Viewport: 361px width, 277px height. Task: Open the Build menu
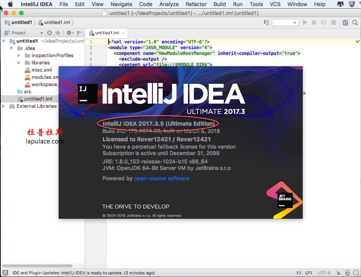pos(220,4)
